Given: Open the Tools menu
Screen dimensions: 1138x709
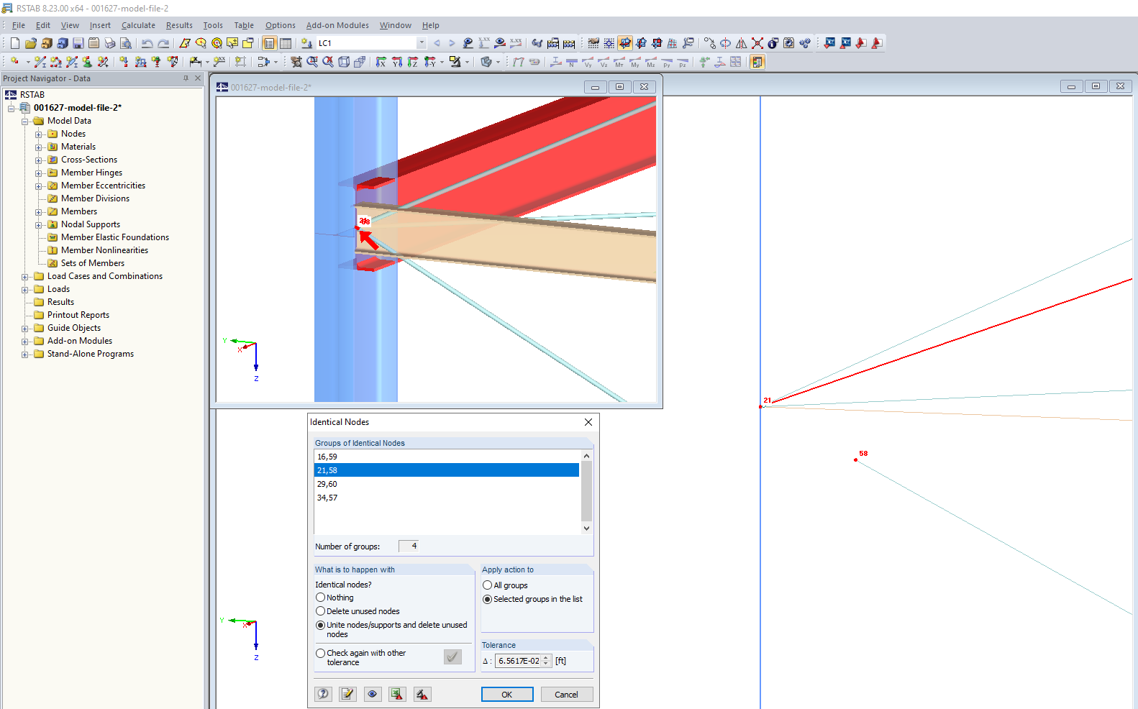Looking at the screenshot, I should [x=213, y=25].
